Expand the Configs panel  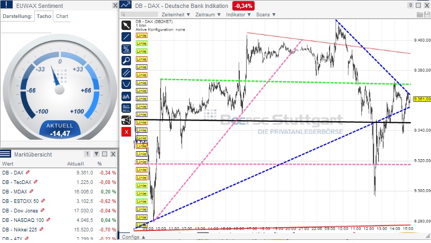pos(134,237)
